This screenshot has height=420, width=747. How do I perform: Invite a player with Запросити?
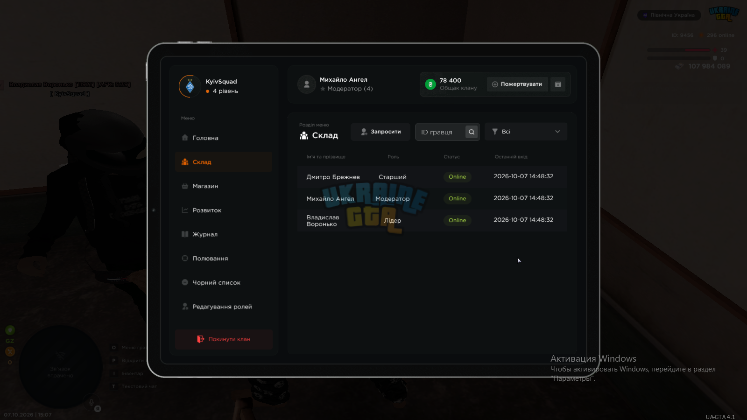[x=381, y=132]
